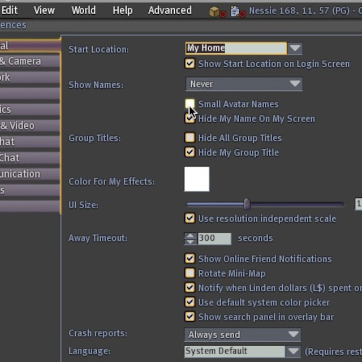
Task: Click the UI Size slider handle
Action: [x=247, y=204]
